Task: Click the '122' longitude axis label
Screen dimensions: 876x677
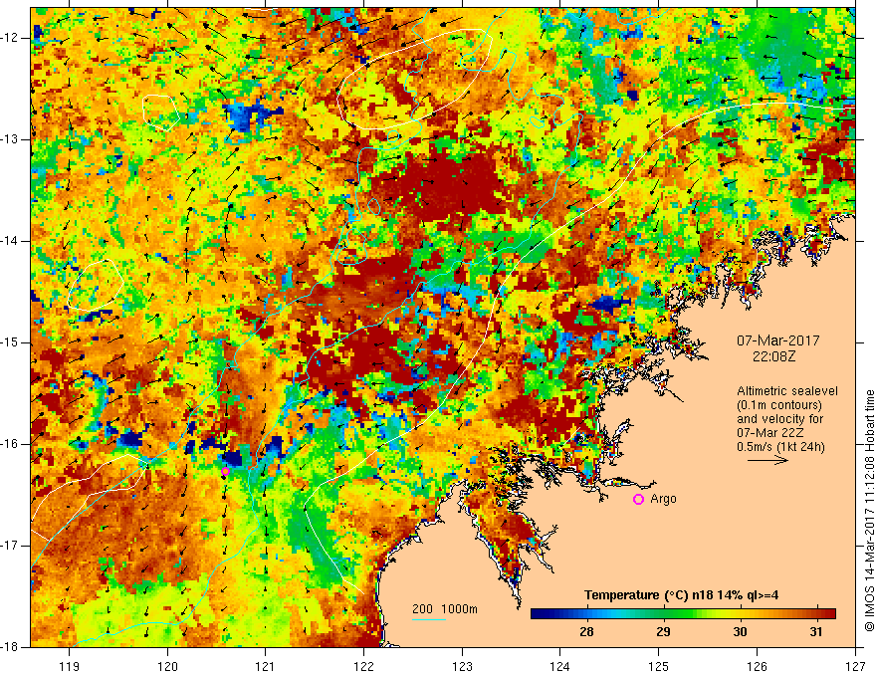Action: pyautogui.click(x=363, y=666)
